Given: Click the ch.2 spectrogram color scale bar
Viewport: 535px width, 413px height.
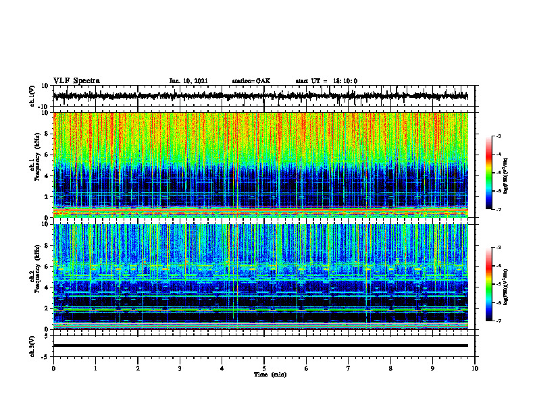Looking at the screenshot, I should 489,284.
